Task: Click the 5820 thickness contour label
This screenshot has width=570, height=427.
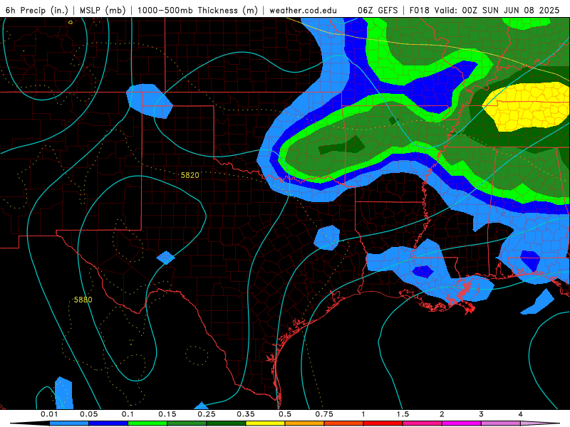Action: tap(190, 175)
